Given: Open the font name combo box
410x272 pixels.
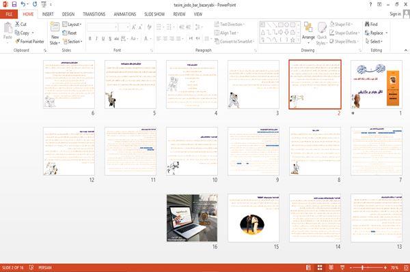Looking at the screenshot, I should (x=102, y=27).
